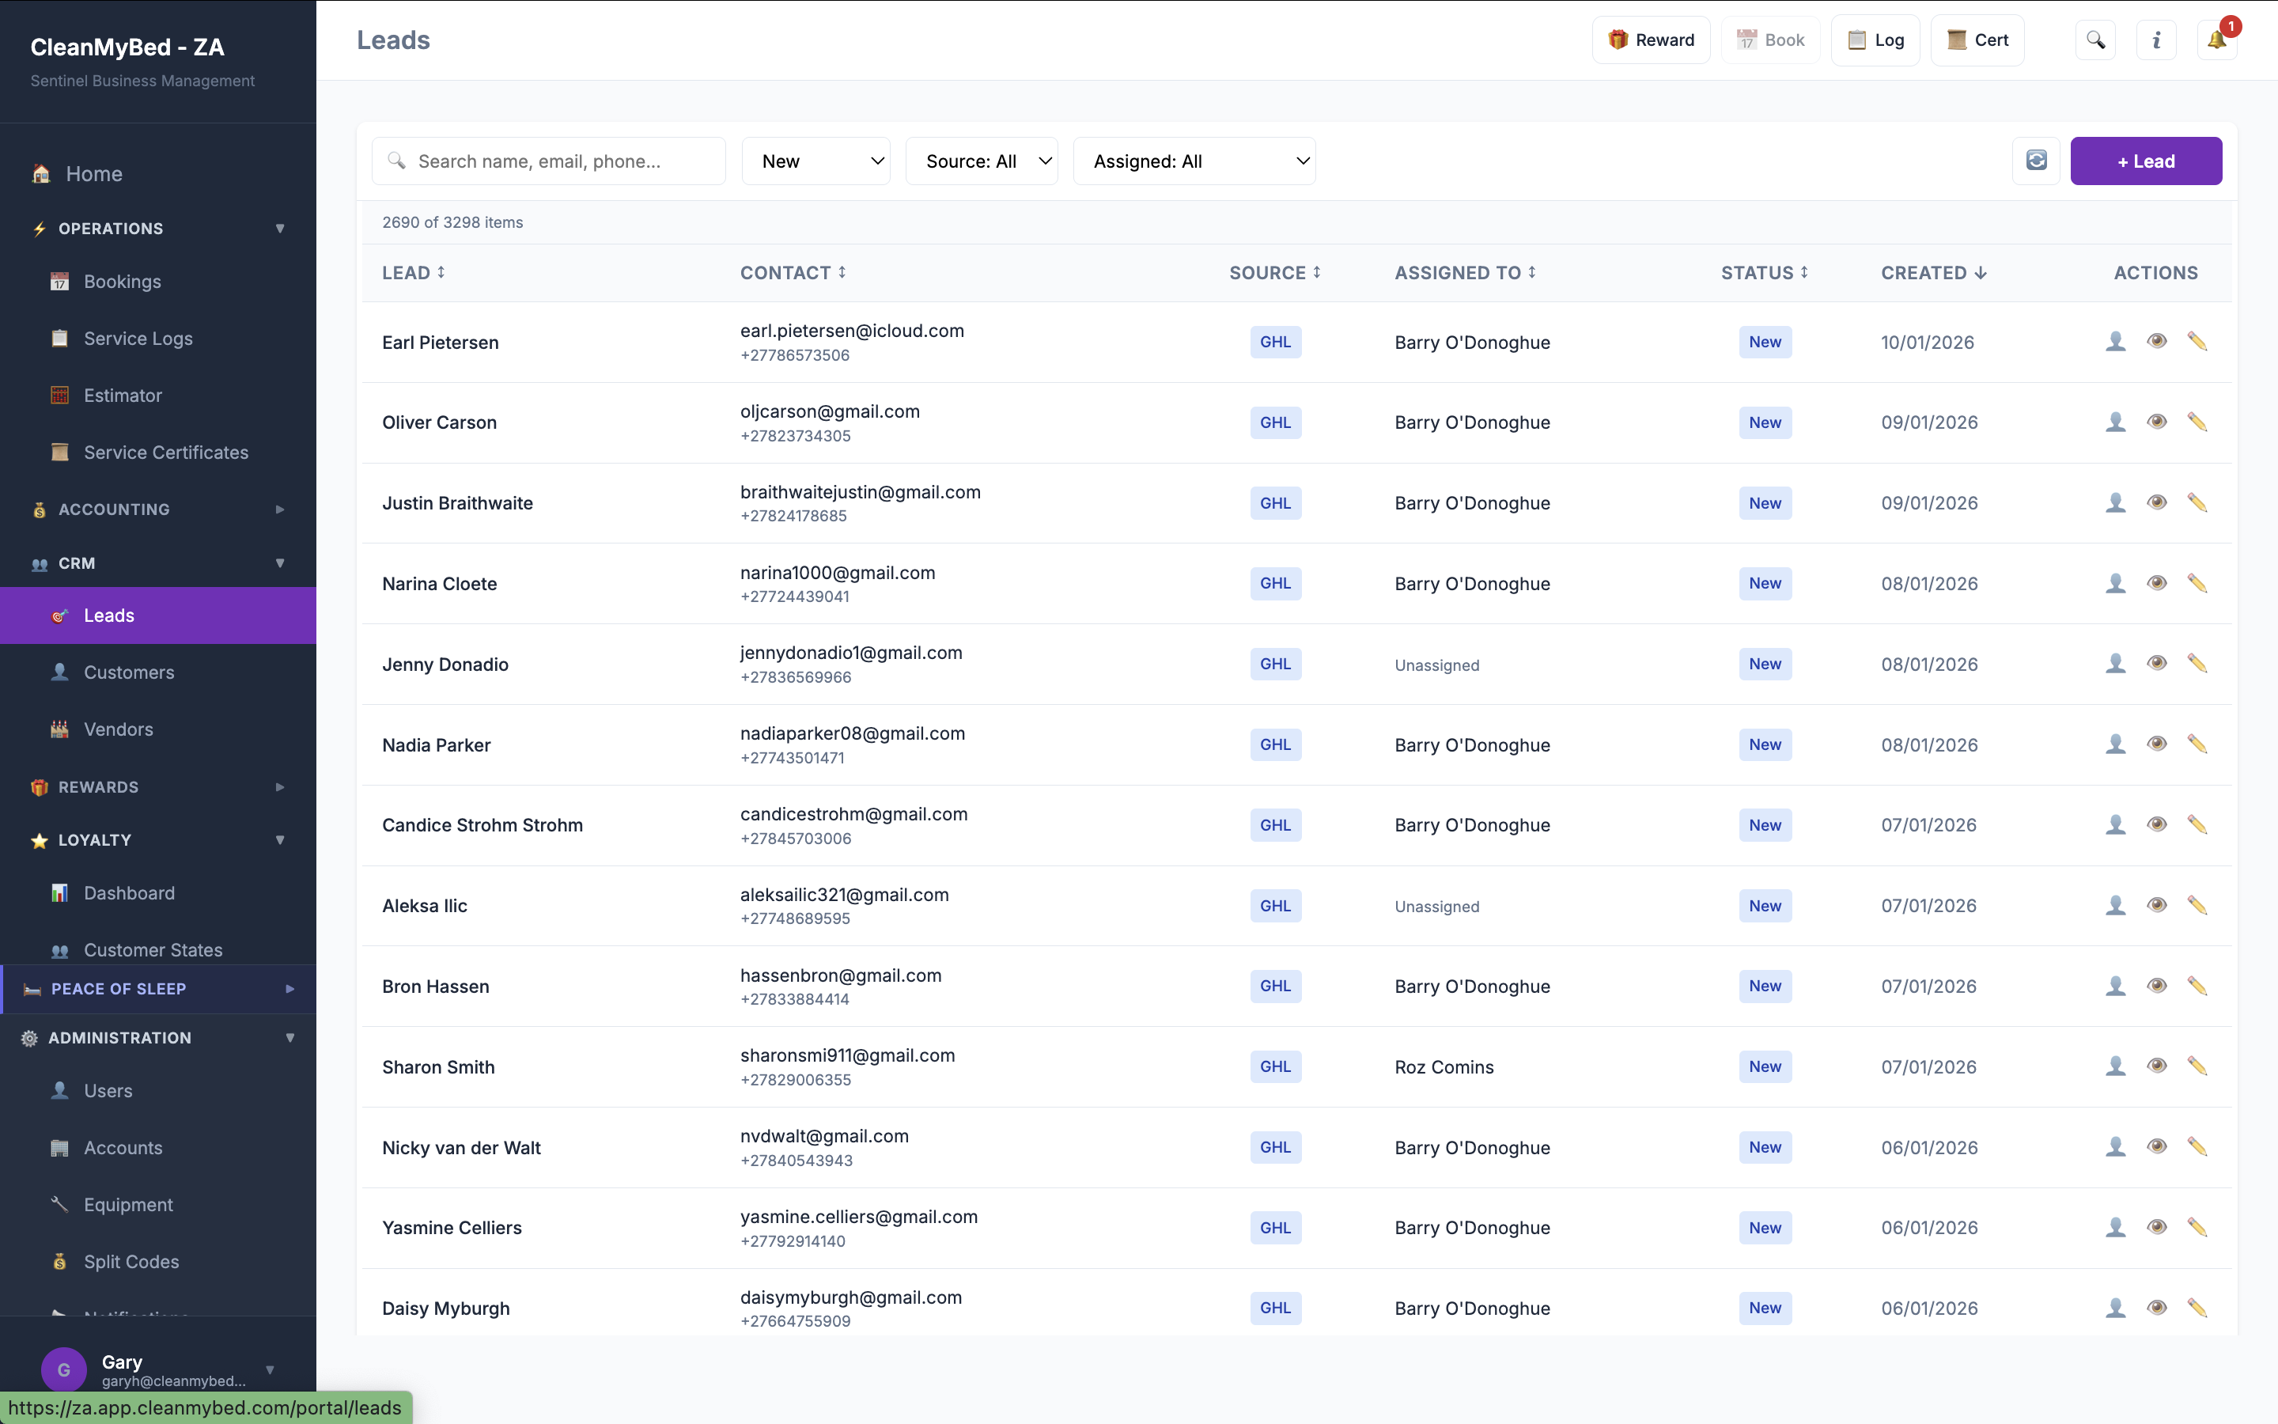Viewport: 2278px width, 1424px height.
Task: Open Split Codes via its sidebar icon
Action: click(59, 1261)
